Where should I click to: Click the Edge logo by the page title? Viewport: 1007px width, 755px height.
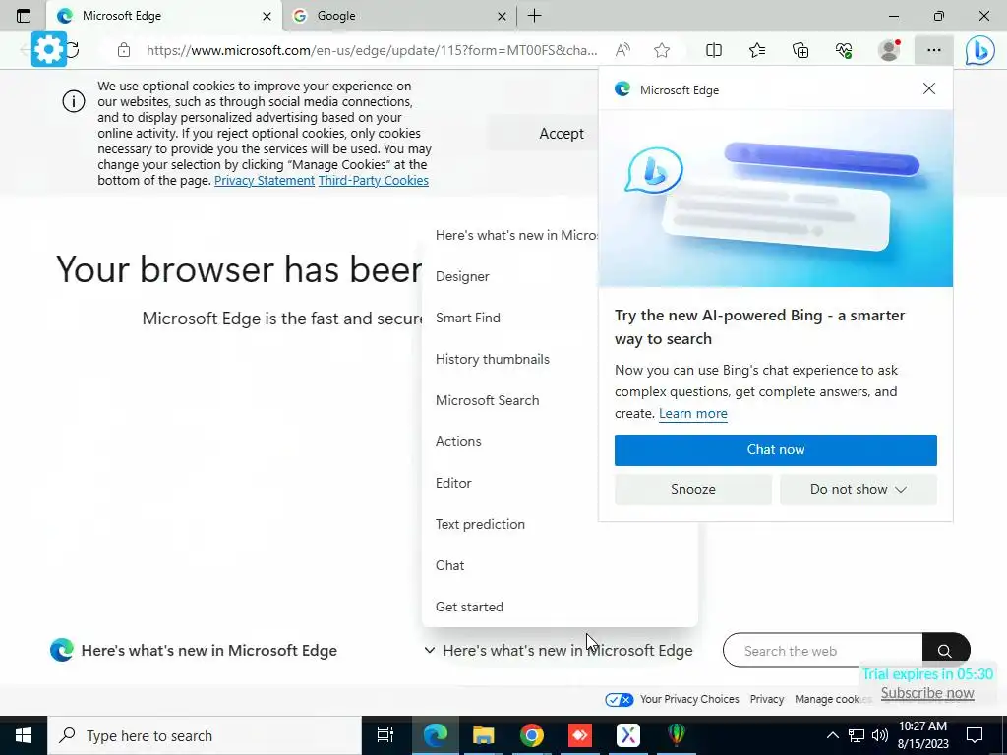pos(62,650)
